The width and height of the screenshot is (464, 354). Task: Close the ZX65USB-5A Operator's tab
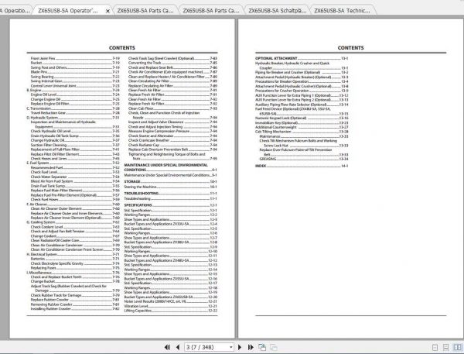click(x=107, y=11)
